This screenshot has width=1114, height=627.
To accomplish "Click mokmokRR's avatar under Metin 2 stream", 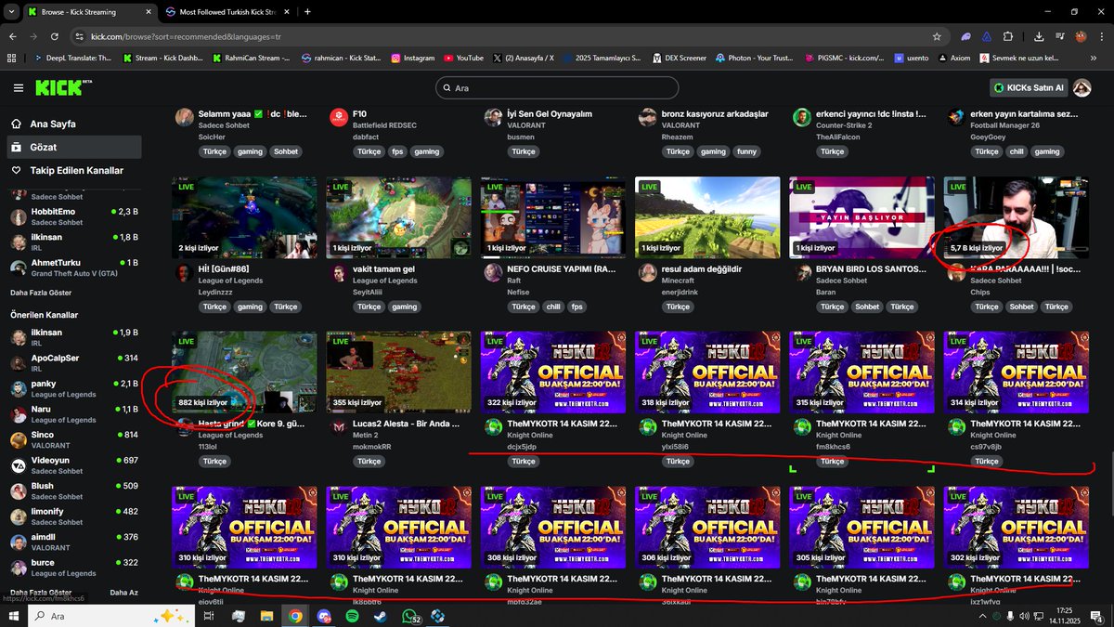I will coord(338,426).
